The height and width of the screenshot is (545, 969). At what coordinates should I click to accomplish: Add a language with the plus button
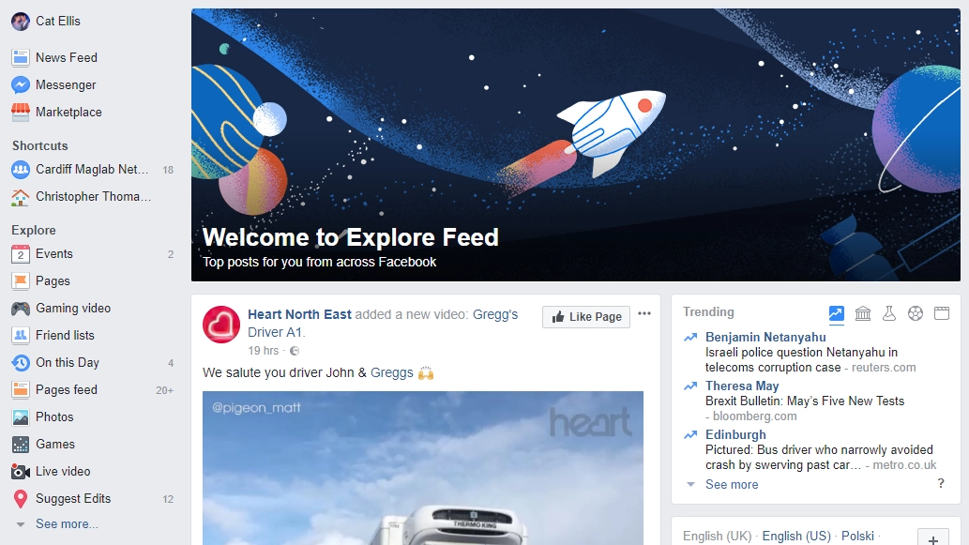click(x=933, y=537)
